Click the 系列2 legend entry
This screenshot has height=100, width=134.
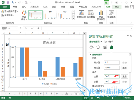click(x=54, y=84)
